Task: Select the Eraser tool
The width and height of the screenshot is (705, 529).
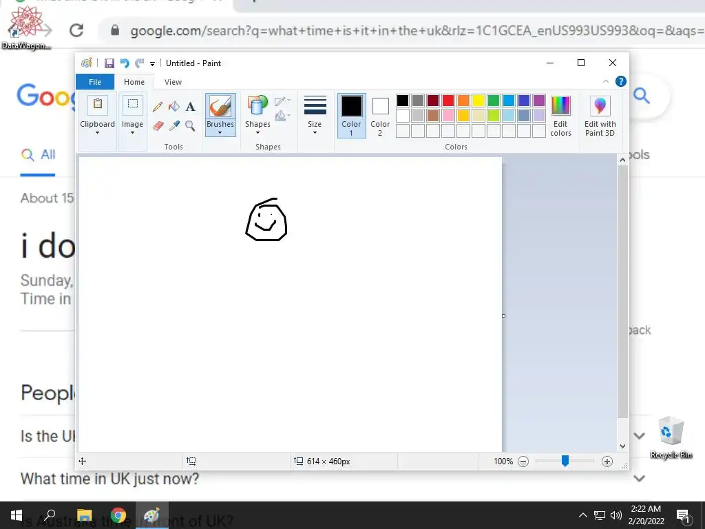Action: 158,125
